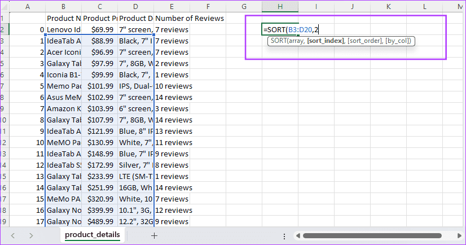Image resolution: width=466 pixels, height=245 pixels.
Task: Select the $399.99 price cell
Action: pos(100,210)
